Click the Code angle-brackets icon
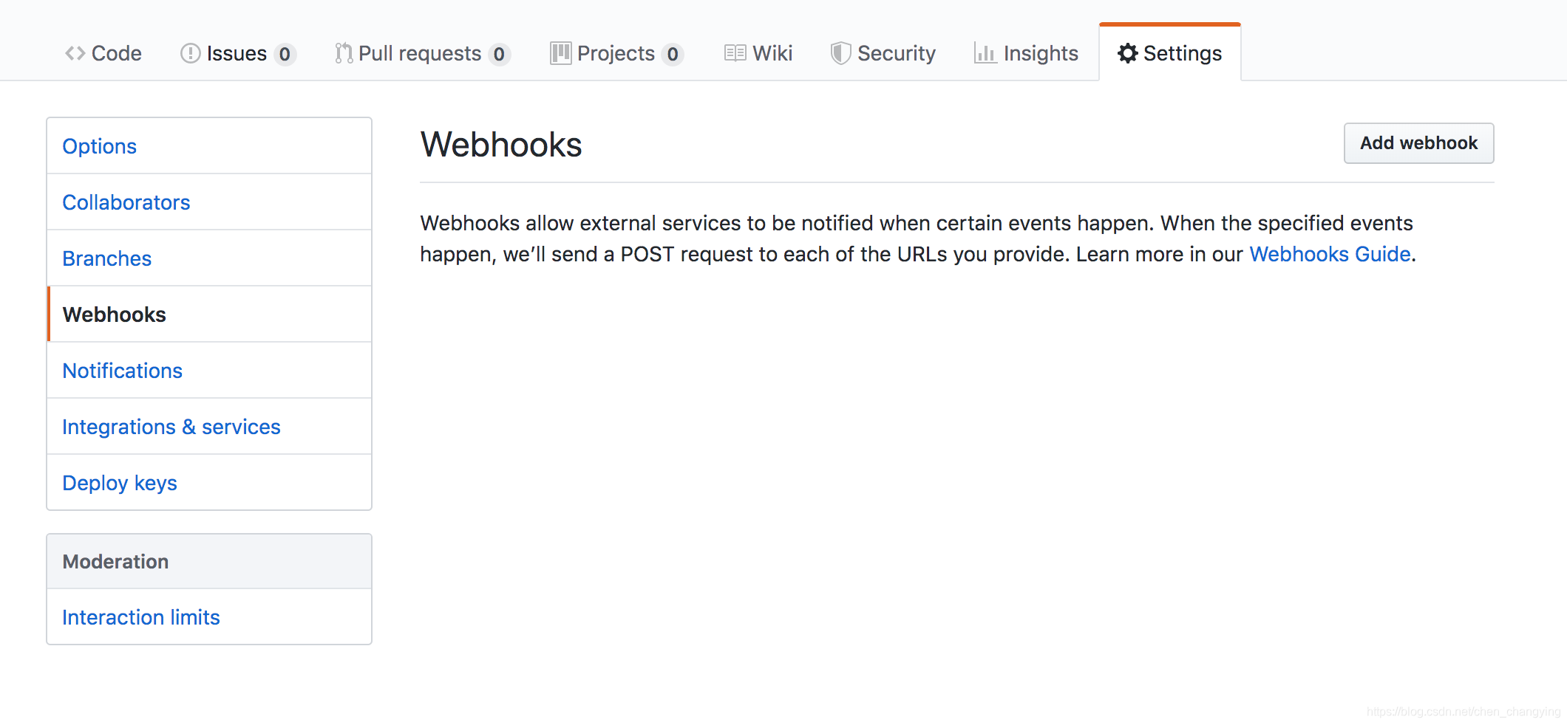 tap(75, 53)
